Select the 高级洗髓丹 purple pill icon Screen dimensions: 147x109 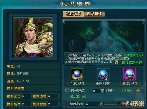129,74
